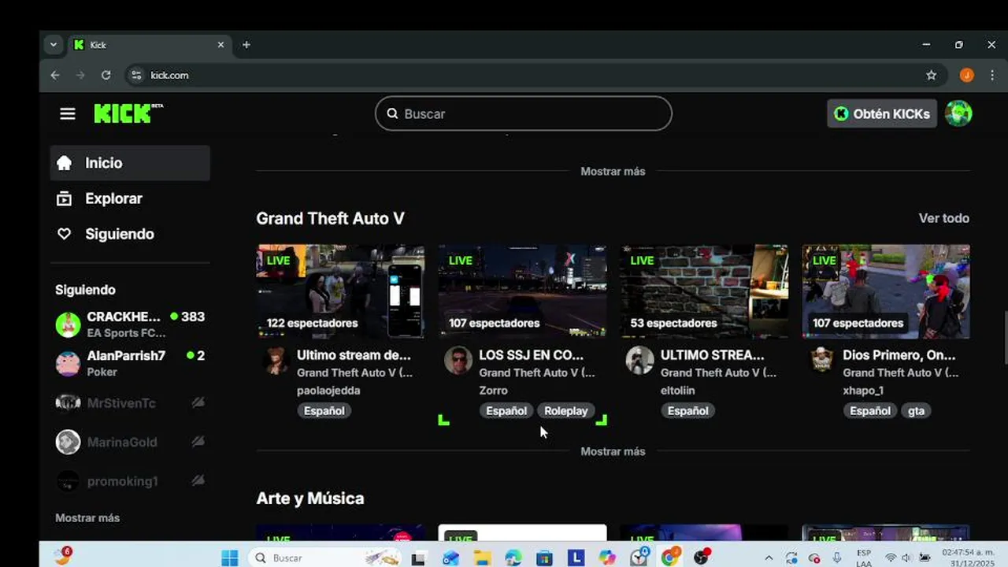Screen dimensions: 1008x567
Task: Expand the category above Grand Theft Auto V
Action: 613,171
